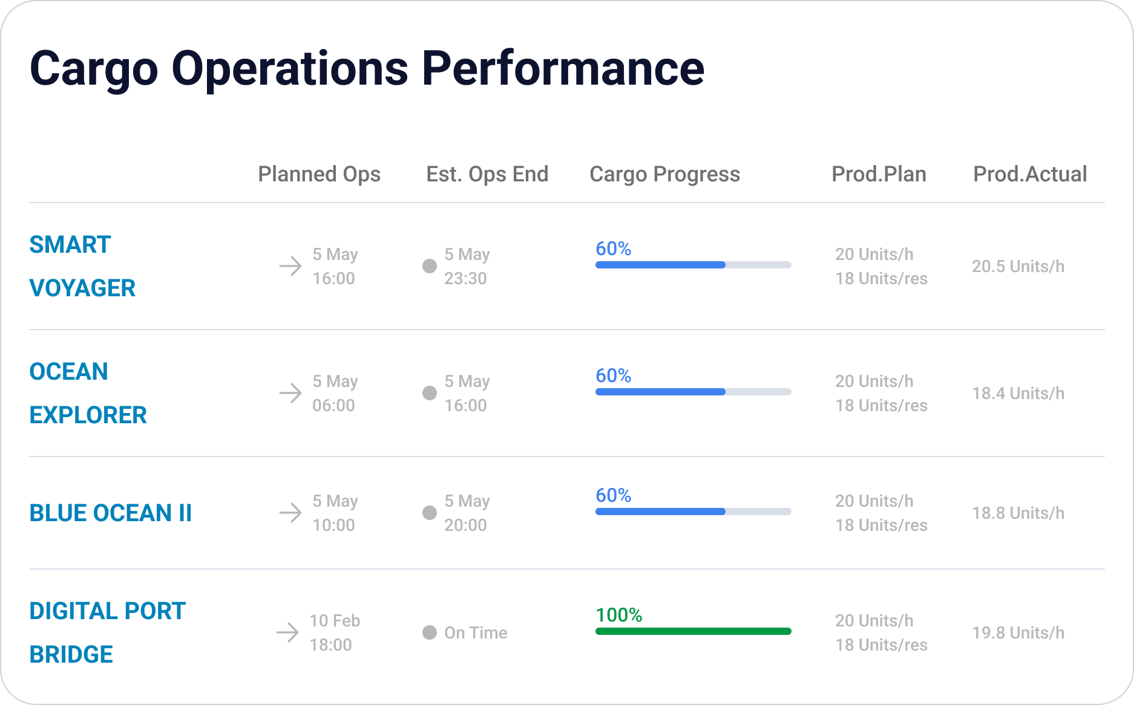Click the grey status dot beside 5 May 23:30
Viewport: 1134px width, 705px height.
tap(430, 266)
